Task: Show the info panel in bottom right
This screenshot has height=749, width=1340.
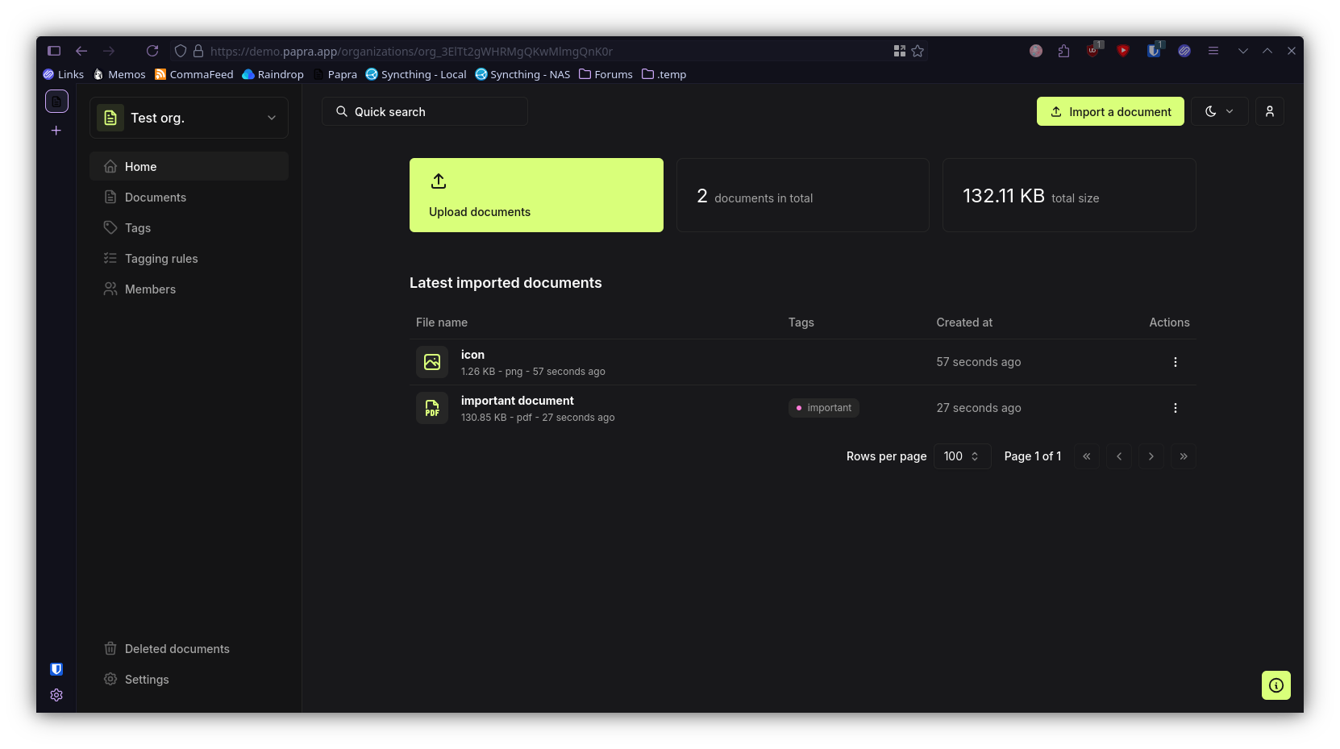Action: tap(1275, 685)
